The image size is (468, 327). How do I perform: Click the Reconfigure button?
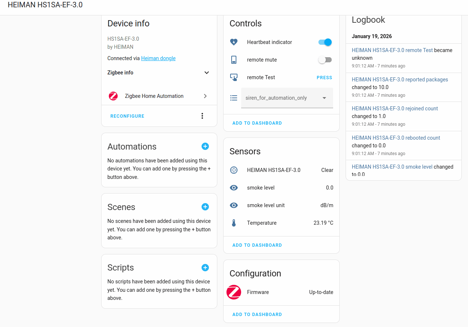point(128,116)
